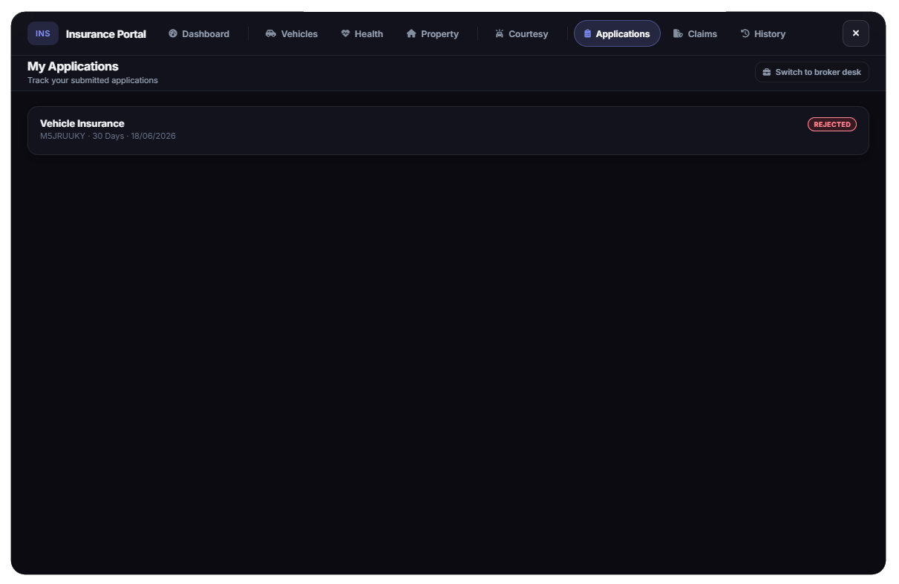The height and width of the screenshot is (584, 899).
Task: Click the briefcase icon on broker desk button
Action: [x=767, y=72]
